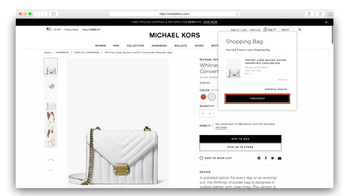Click the CHECKOUT button
Image resolution: width=351 pixels, height=196 pixels.
[x=257, y=98]
